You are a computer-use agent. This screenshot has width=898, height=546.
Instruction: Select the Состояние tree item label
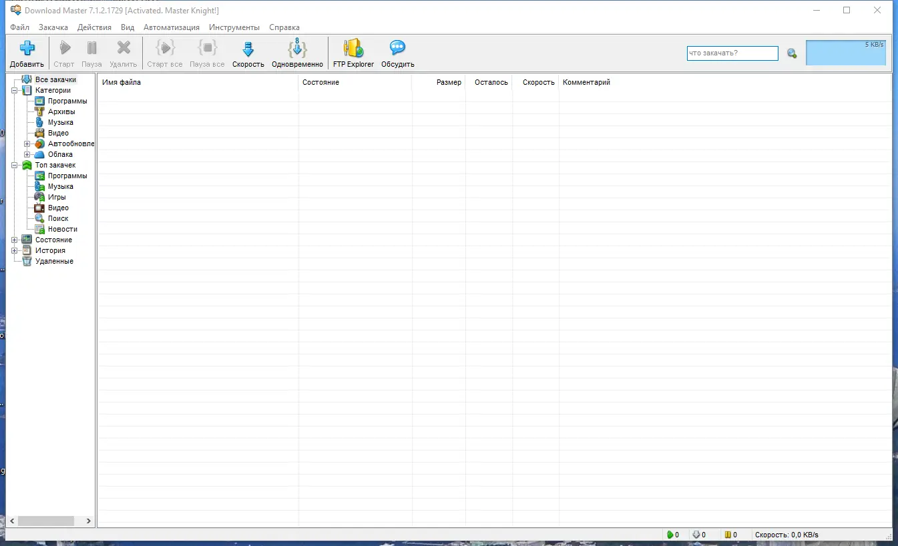point(53,240)
